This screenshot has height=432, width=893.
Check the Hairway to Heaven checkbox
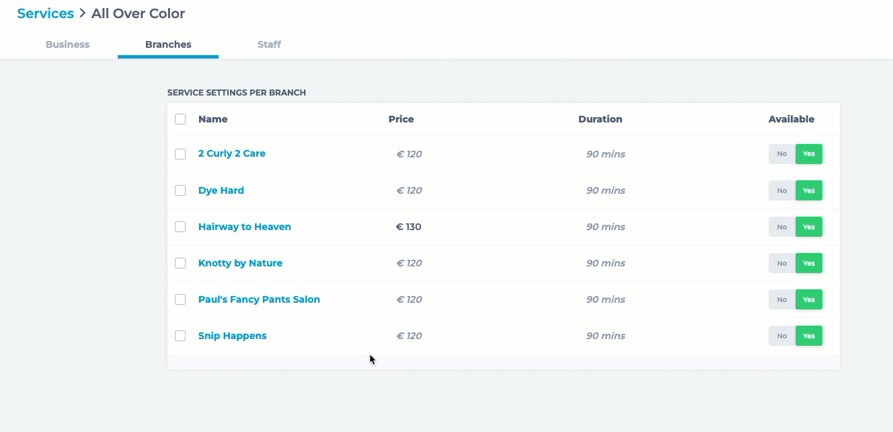pyautogui.click(x=180, y=227)
